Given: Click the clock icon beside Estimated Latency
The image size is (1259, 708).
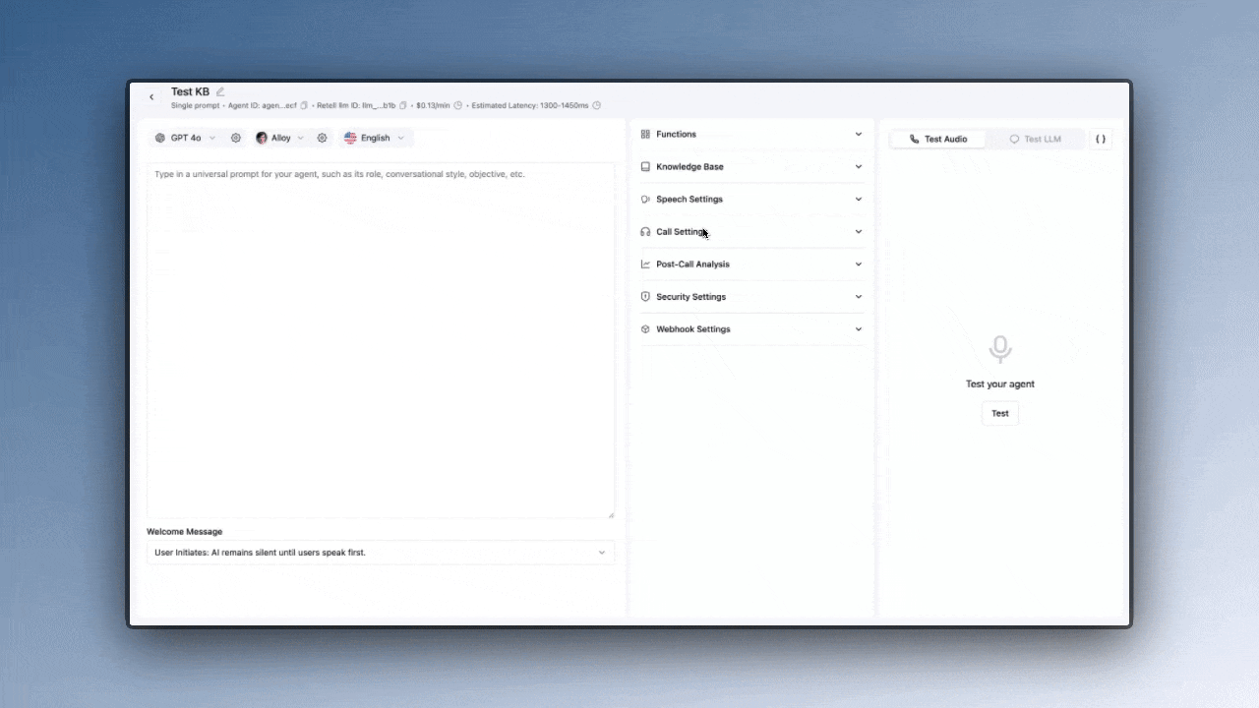Looking at the screenshot, I should tap(597, 105).
